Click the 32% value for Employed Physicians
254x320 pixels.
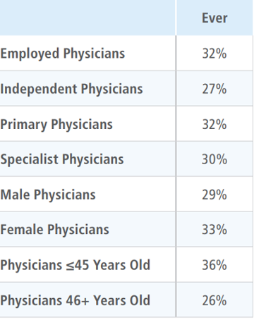[x=214, y=54]
